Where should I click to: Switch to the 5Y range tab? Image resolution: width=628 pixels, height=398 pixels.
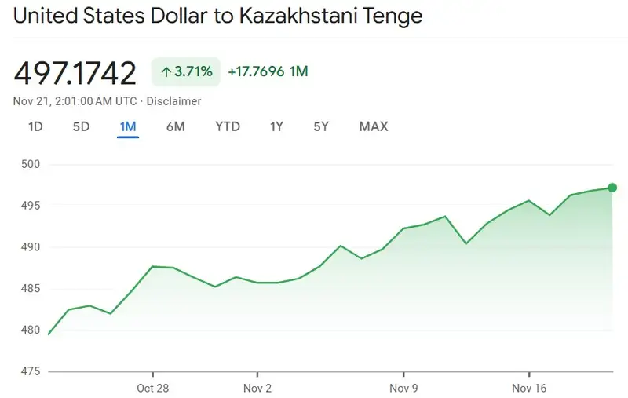click(320, 126)
